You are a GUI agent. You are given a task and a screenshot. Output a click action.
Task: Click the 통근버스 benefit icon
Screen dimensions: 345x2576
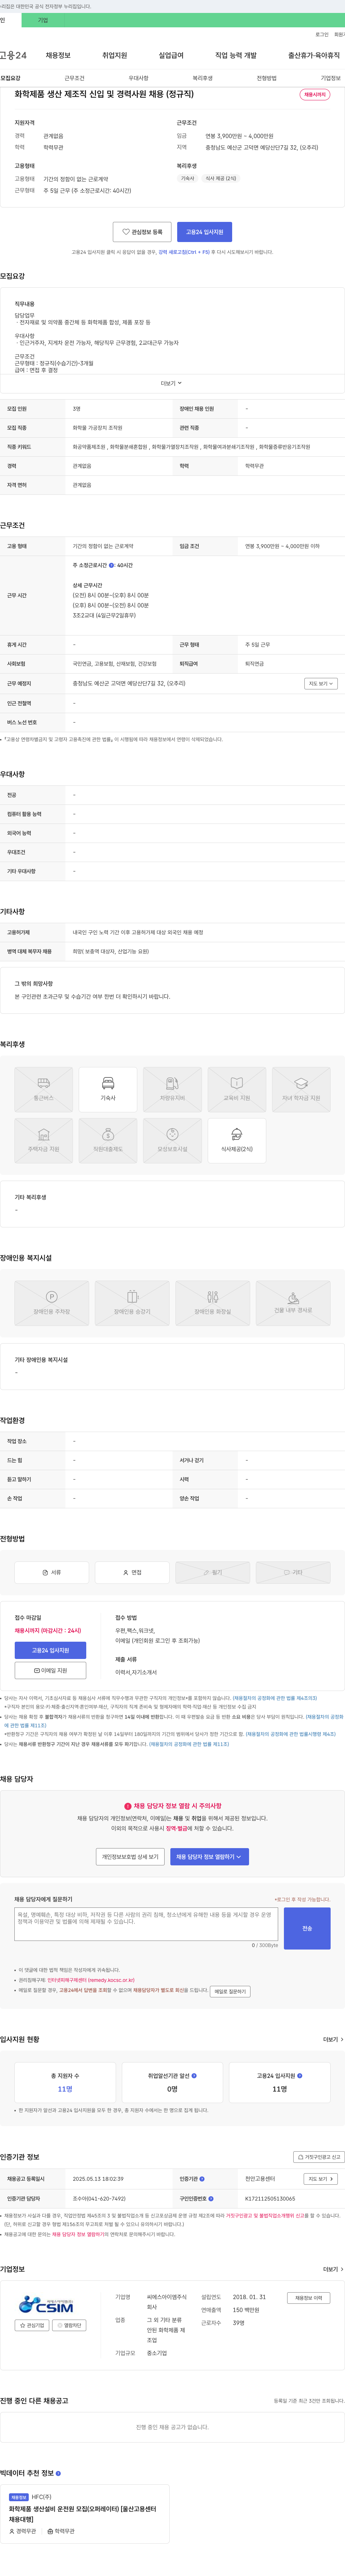[43, 1089]
